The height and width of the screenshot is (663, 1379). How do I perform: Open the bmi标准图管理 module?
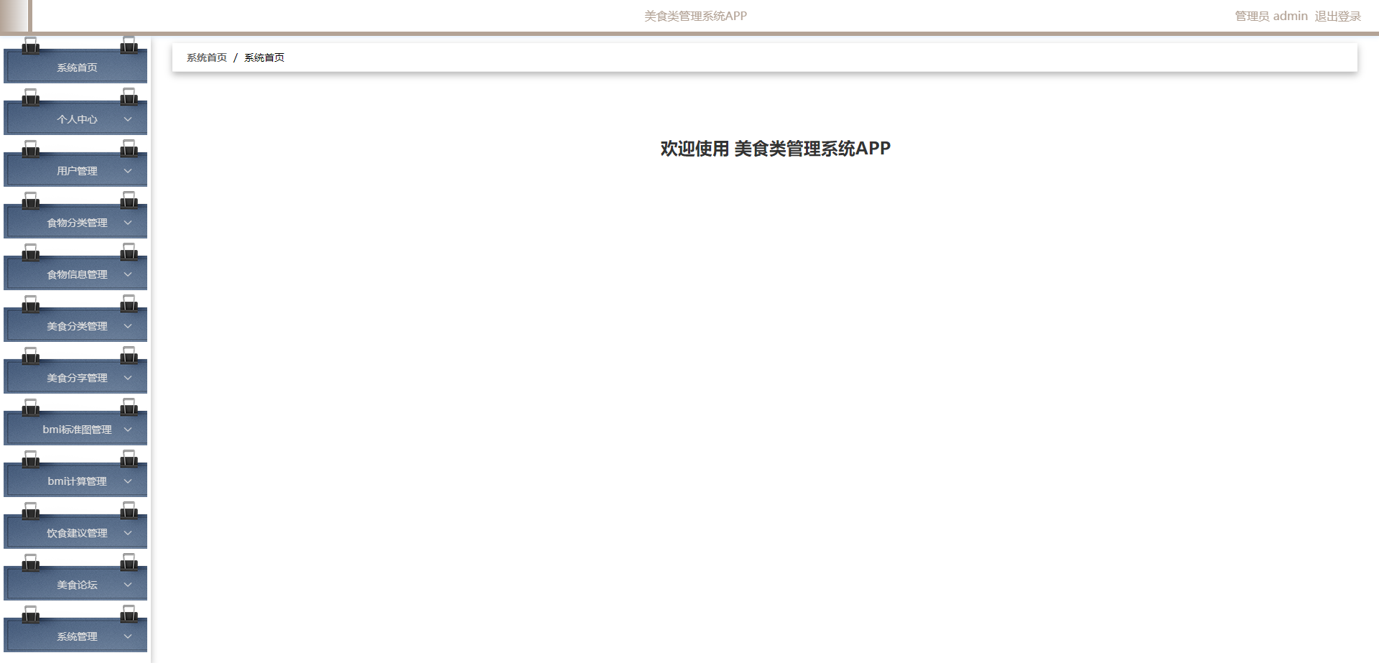75,429
